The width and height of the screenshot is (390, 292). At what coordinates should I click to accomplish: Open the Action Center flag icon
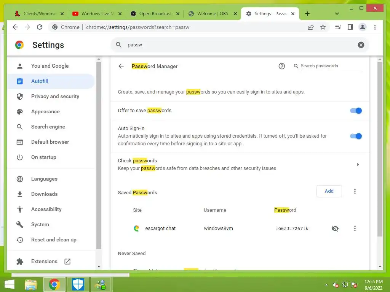(x=354, y=285)
